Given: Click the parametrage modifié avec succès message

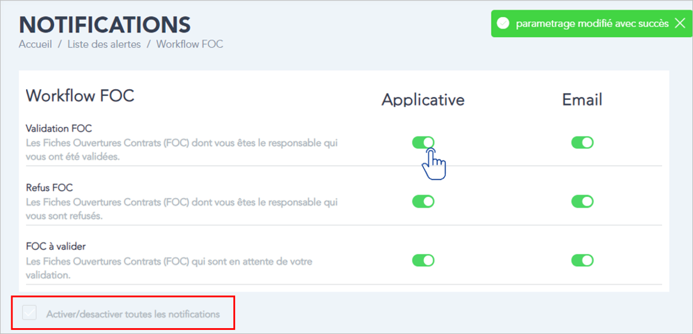Looking at the screenshot, I should click(x=592, y=24).
